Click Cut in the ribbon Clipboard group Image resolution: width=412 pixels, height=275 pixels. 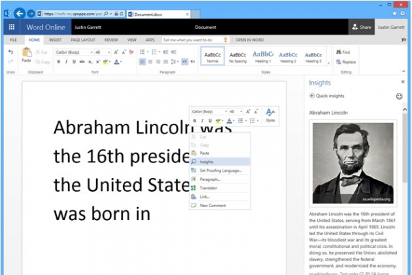(x=41, y=52)
